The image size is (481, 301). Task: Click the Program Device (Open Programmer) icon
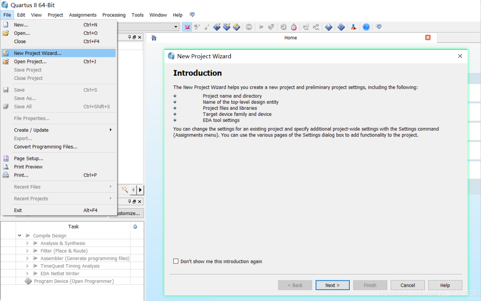coord(28,281)
